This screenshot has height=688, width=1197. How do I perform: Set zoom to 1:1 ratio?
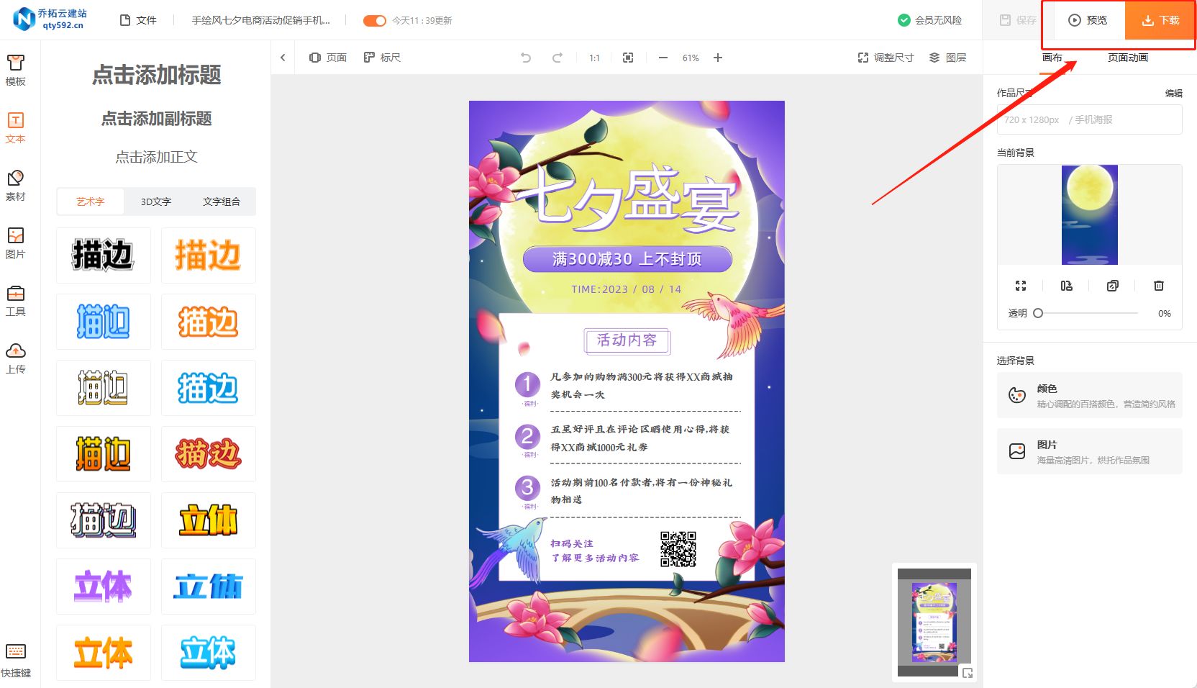point(594,58)
